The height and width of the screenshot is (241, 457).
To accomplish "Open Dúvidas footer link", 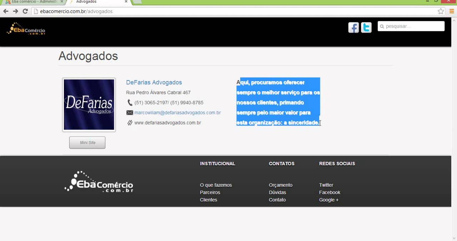I will pyautogui.click(x=277, y=193).
